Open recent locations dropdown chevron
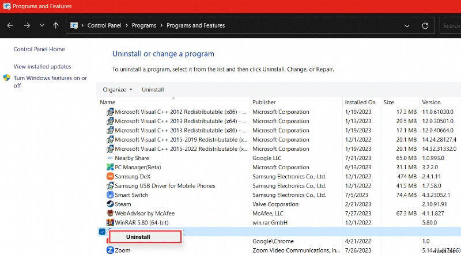 41,25
